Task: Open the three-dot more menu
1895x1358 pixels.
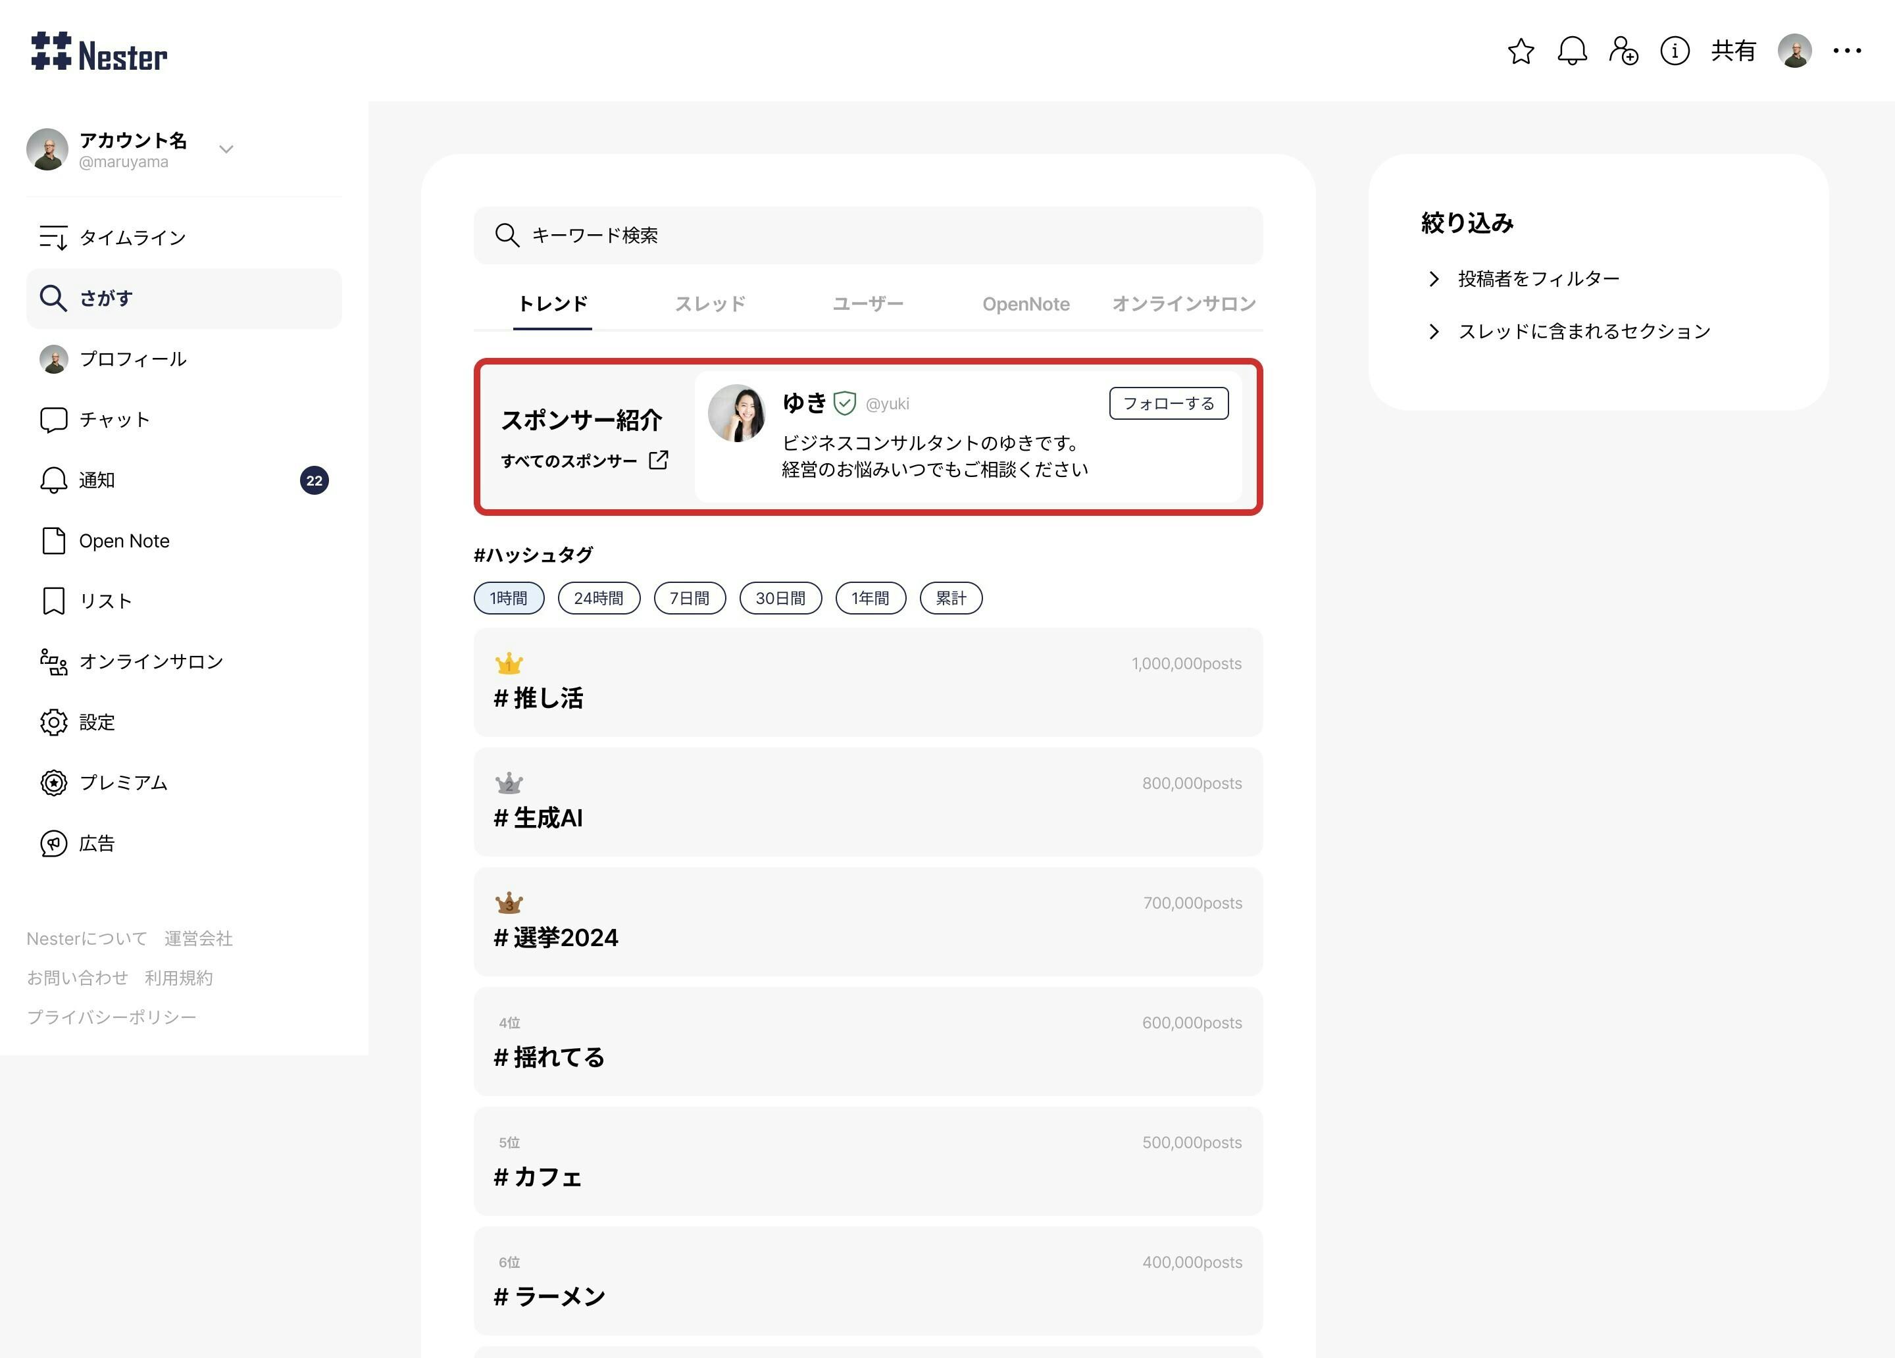Action: pos(1846,51)
